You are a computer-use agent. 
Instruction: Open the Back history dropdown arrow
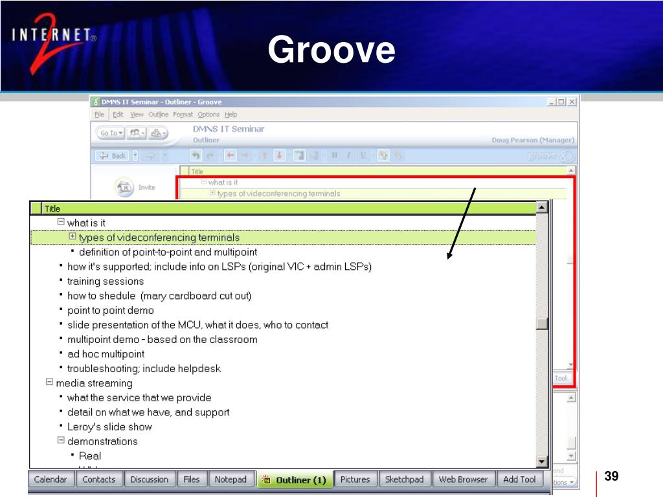click(x=135, y=156)
